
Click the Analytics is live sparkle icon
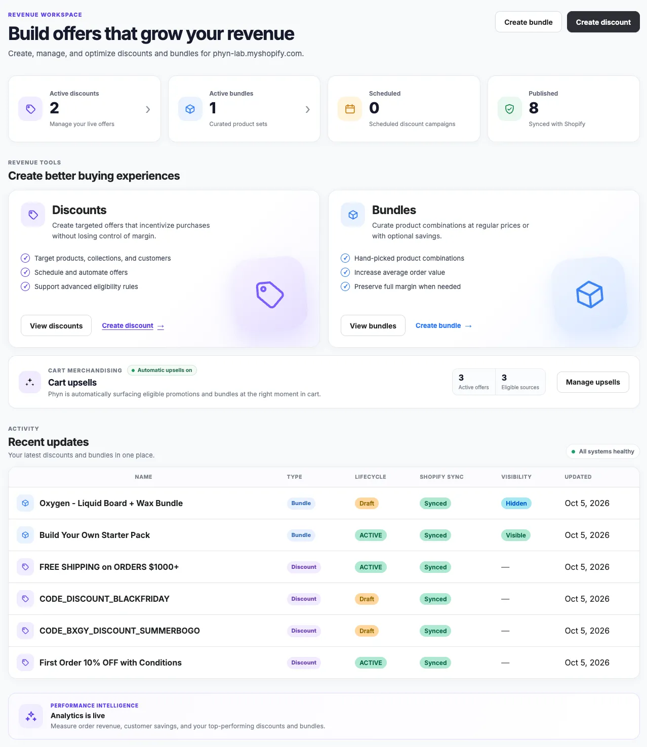[31, 716]
